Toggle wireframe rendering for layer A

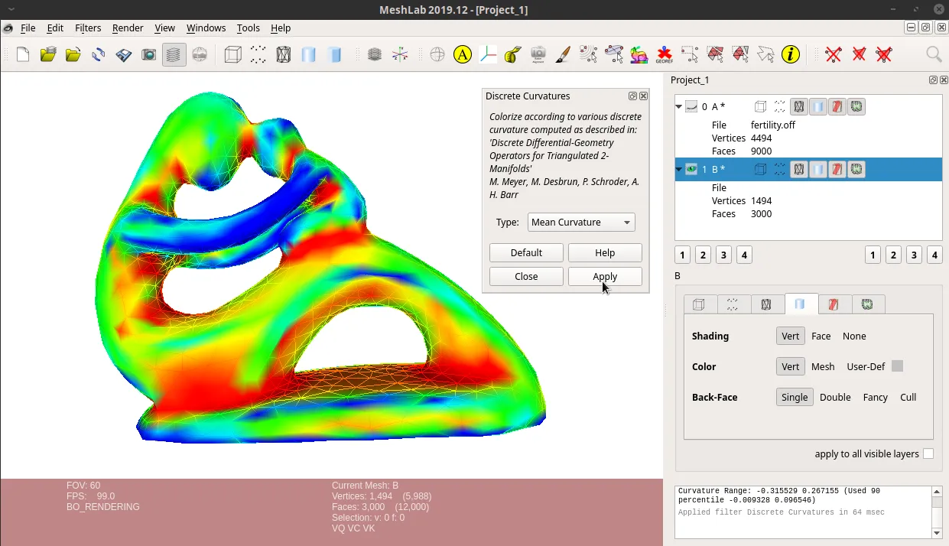(799, 106)
